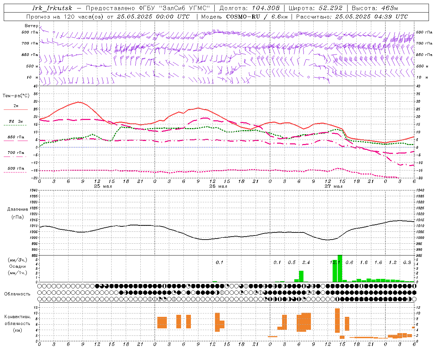Select the text ФГБУ "ЗапСиб УГМС"
This screenshot has height=347, width=434.
175,8
